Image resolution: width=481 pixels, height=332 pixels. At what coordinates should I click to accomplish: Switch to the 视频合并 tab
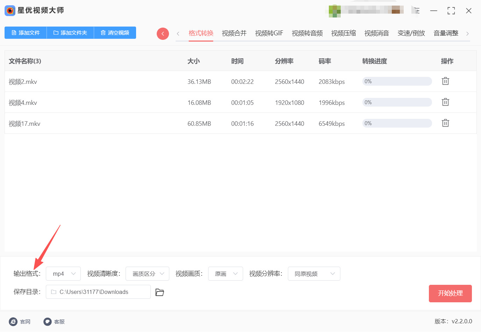coord(234,33)
